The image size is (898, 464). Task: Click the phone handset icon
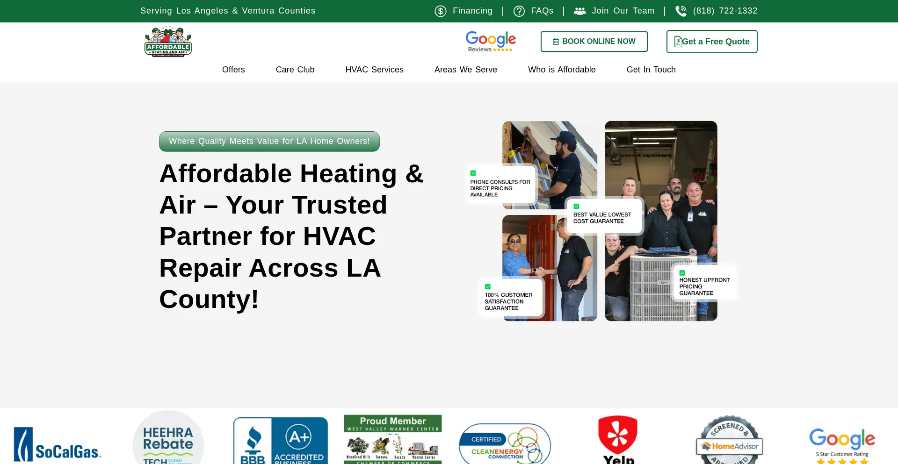[681, 11]
